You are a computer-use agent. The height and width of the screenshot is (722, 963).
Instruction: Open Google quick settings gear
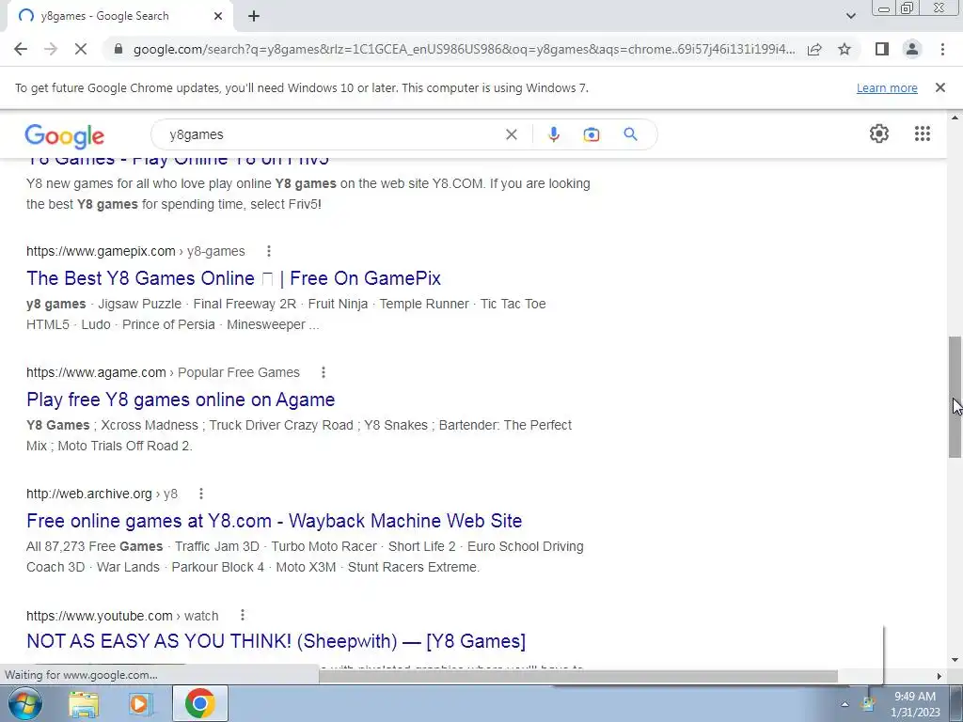click(x=879, y=133)
